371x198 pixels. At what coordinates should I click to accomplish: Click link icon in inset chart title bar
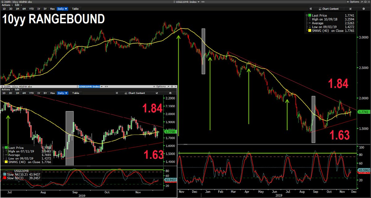tap(106, 87)
